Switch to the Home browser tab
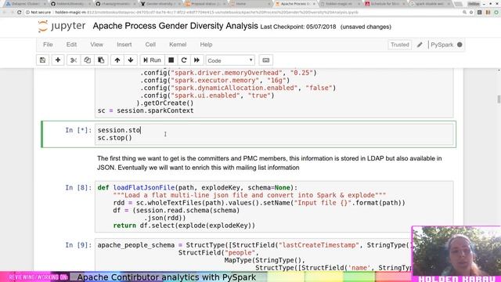The image size is (501, 282). (250, 4)
